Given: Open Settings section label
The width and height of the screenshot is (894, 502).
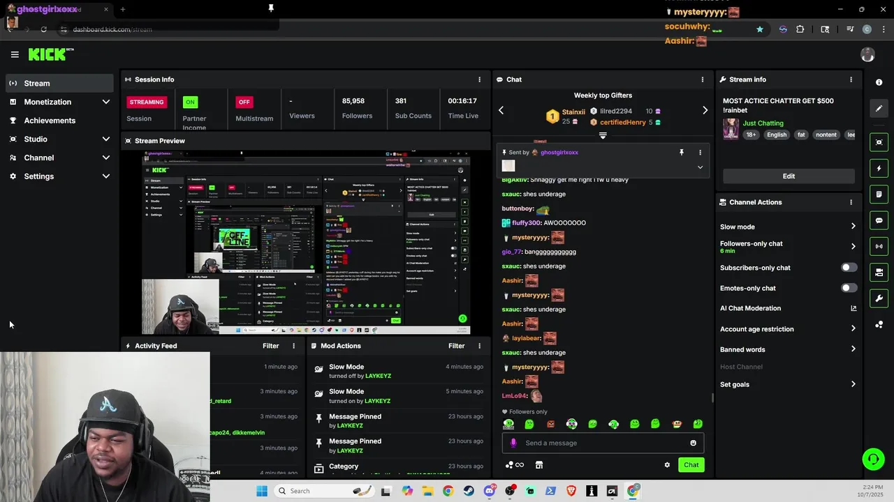Looking at the screenshot, I should coord(39,176).
